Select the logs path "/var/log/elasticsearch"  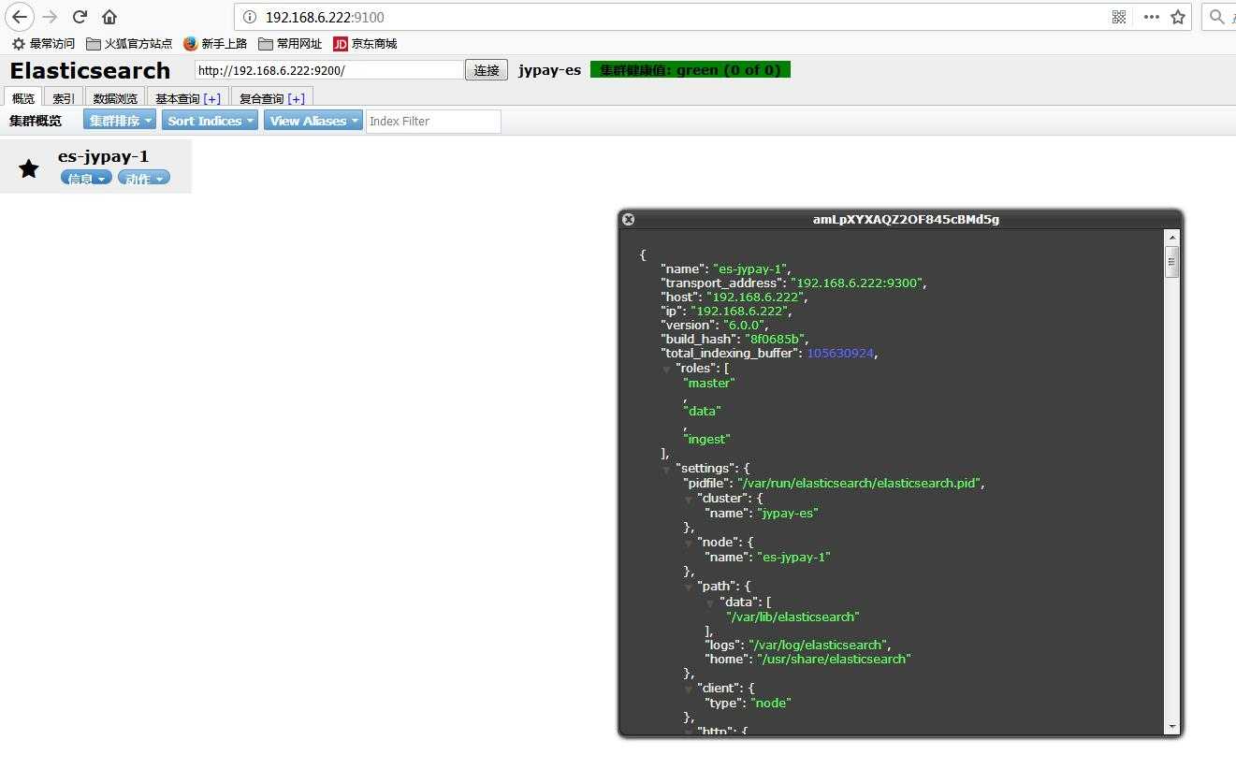(817, 645)
